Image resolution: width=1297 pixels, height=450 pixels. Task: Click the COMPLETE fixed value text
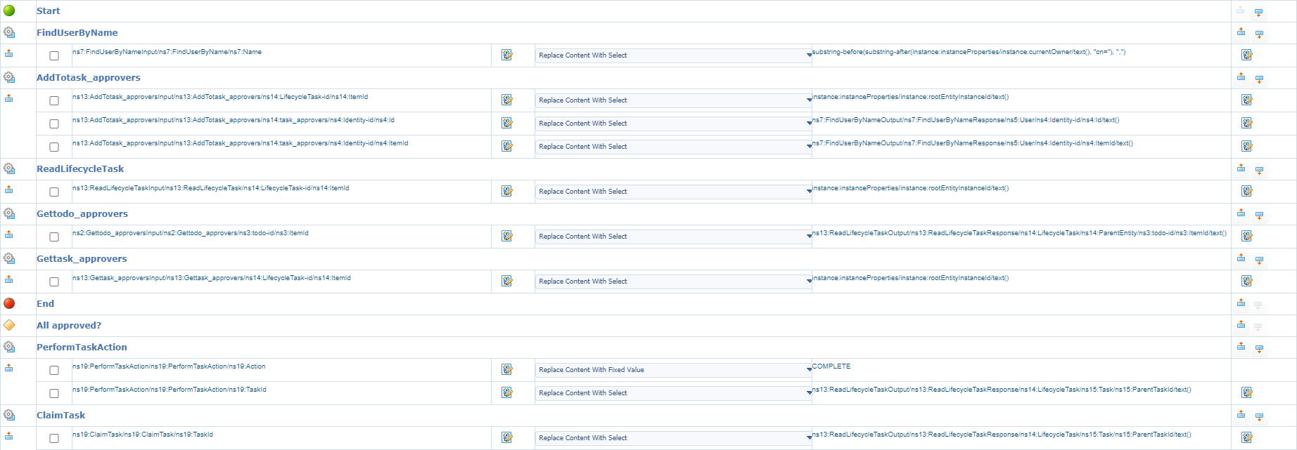[831, 366]
